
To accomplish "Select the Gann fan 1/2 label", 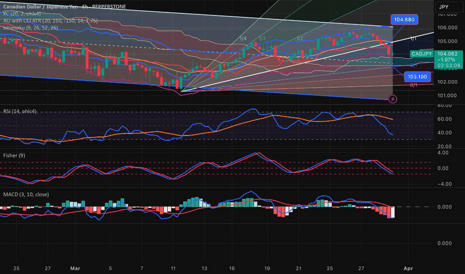I will click(x=300, y=38).
